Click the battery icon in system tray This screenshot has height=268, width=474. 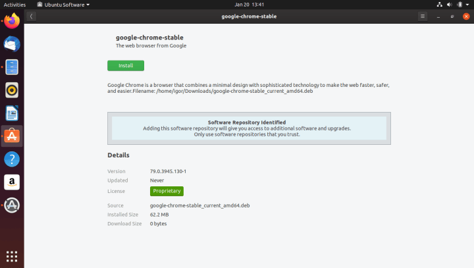tap(460, 5)
